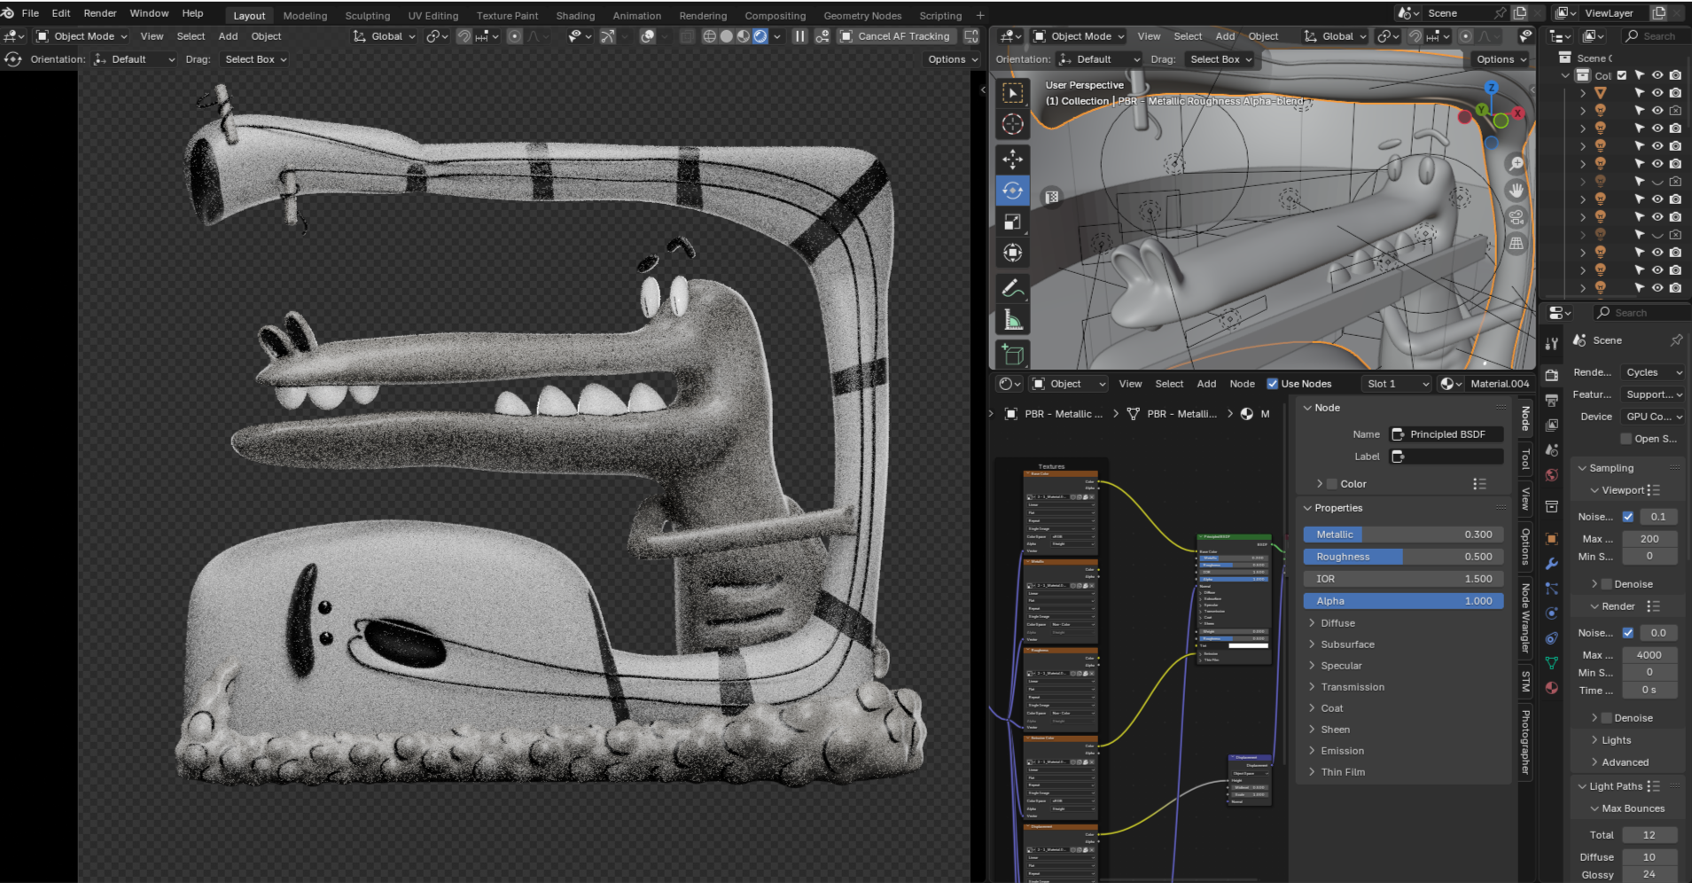Image resolution: width=1692 pixels, height=883 pixels.
Task: Click the Cancel AF Tracking button
Action: (x=895, y=36)
